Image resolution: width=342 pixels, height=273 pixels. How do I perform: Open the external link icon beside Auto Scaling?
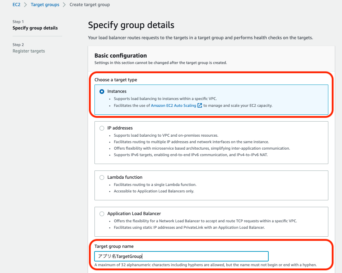click(x=200, y=106)
